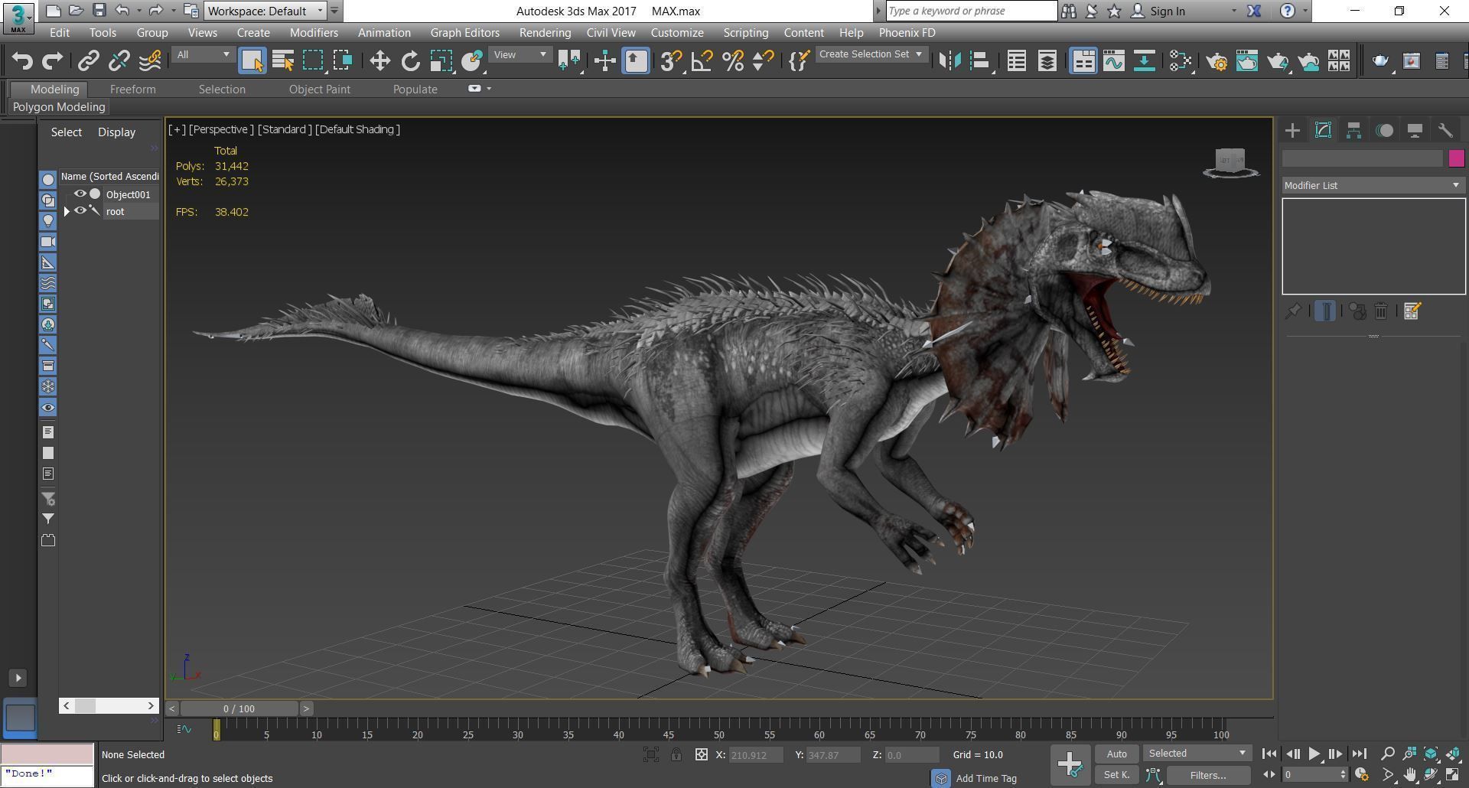
Task: Toggle Selection Lock padlock icon
Action: tap(676, 754)
